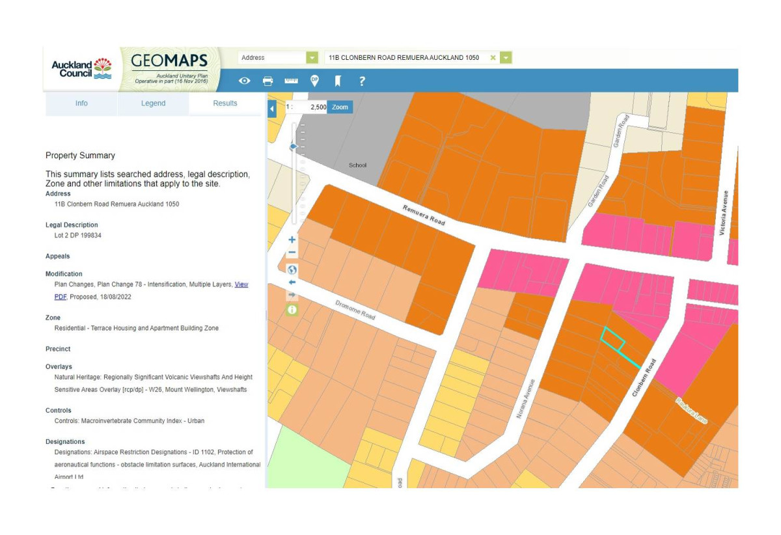Screen dimensions: 781x535
Task: Click the blue Zoom button
Action: 340,107
